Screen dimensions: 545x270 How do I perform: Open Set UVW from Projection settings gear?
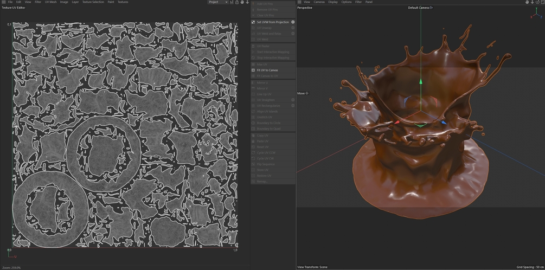(x=293, y=22)
